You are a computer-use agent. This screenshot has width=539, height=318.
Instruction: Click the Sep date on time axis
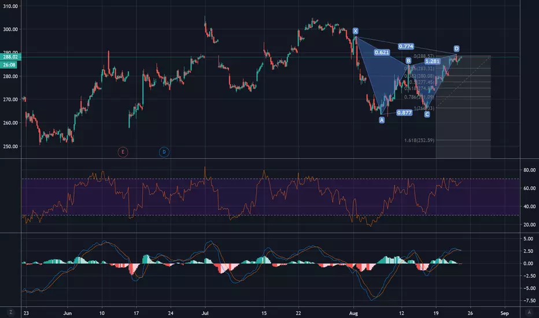[504, 313]
